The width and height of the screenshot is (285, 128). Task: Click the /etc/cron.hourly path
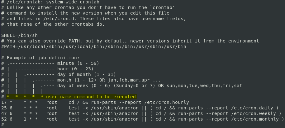167,103
